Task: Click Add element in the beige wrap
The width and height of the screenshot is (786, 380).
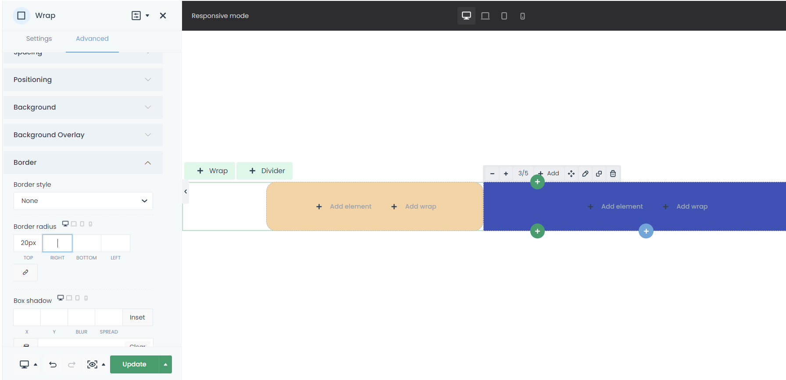Action: click(344, 206)
